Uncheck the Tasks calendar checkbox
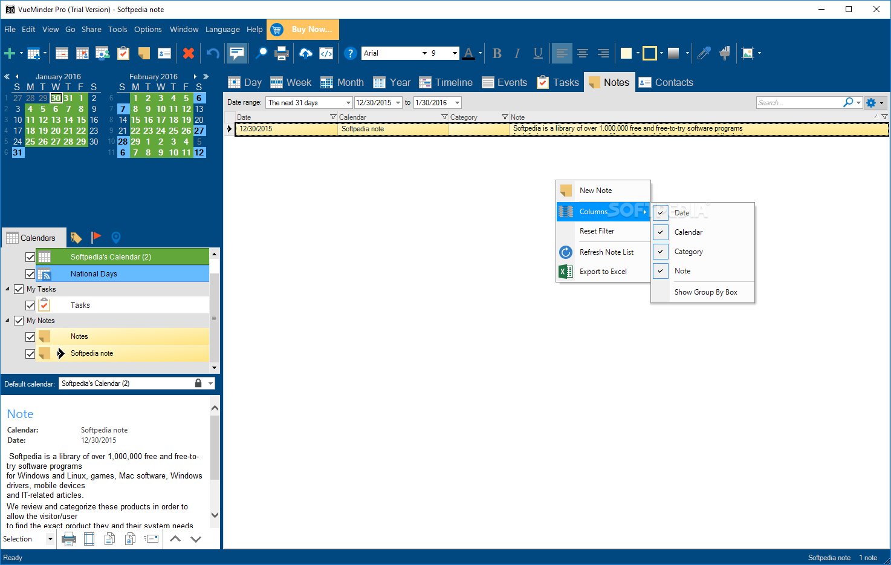 click(30, 305)
